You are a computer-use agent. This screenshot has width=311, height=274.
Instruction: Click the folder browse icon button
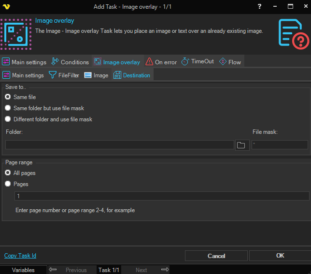click(241, 145)
